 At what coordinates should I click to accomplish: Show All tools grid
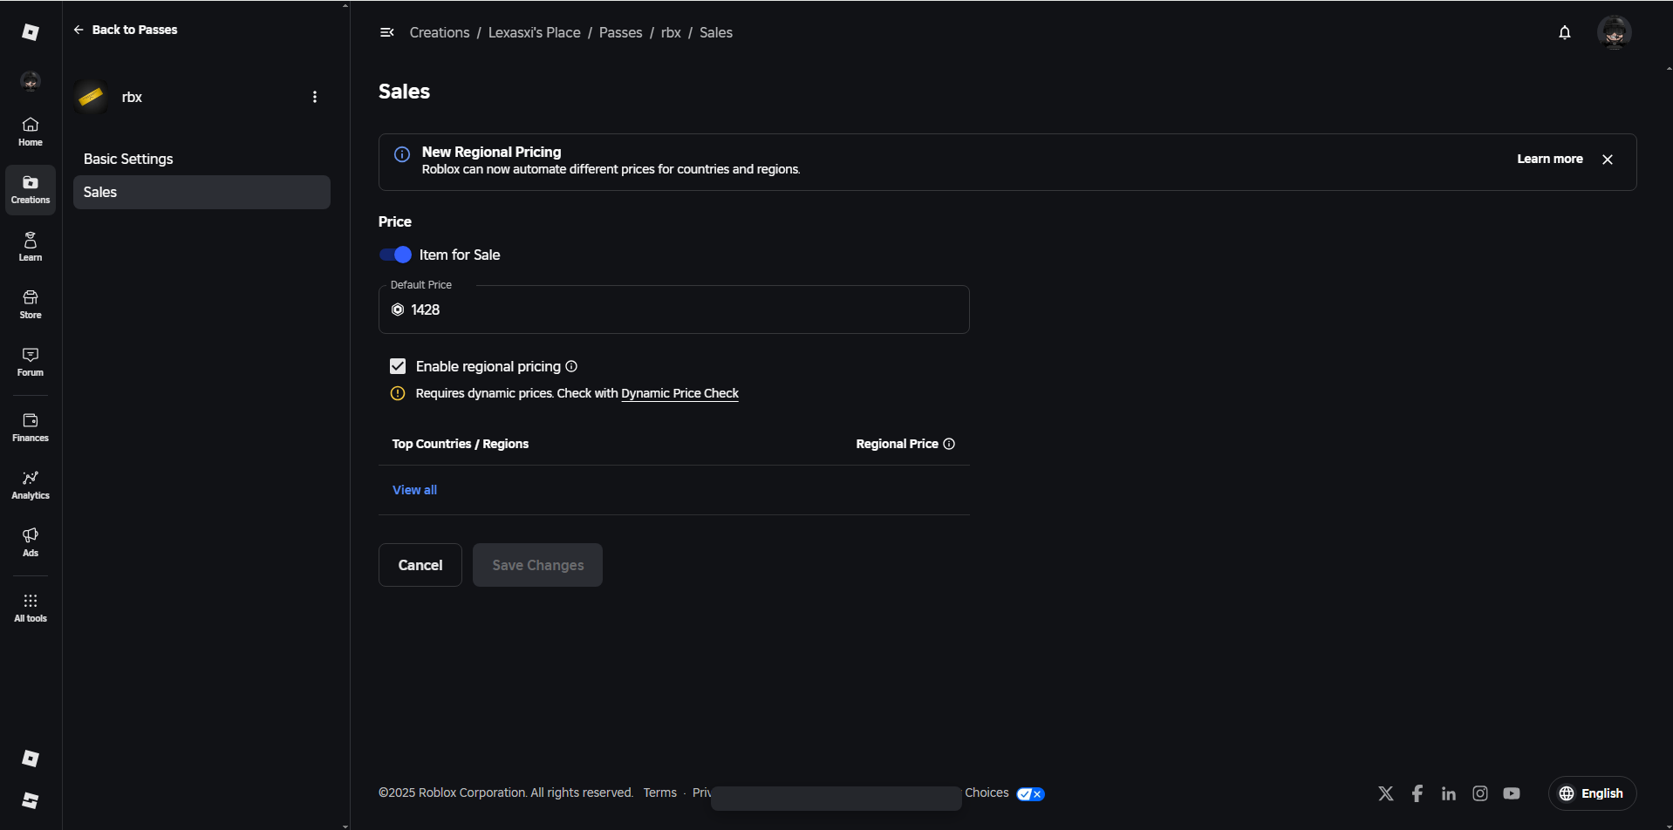[31, 608]
